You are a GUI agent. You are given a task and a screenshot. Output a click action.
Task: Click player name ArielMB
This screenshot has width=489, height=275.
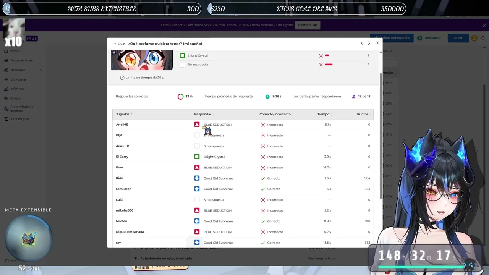122,125
